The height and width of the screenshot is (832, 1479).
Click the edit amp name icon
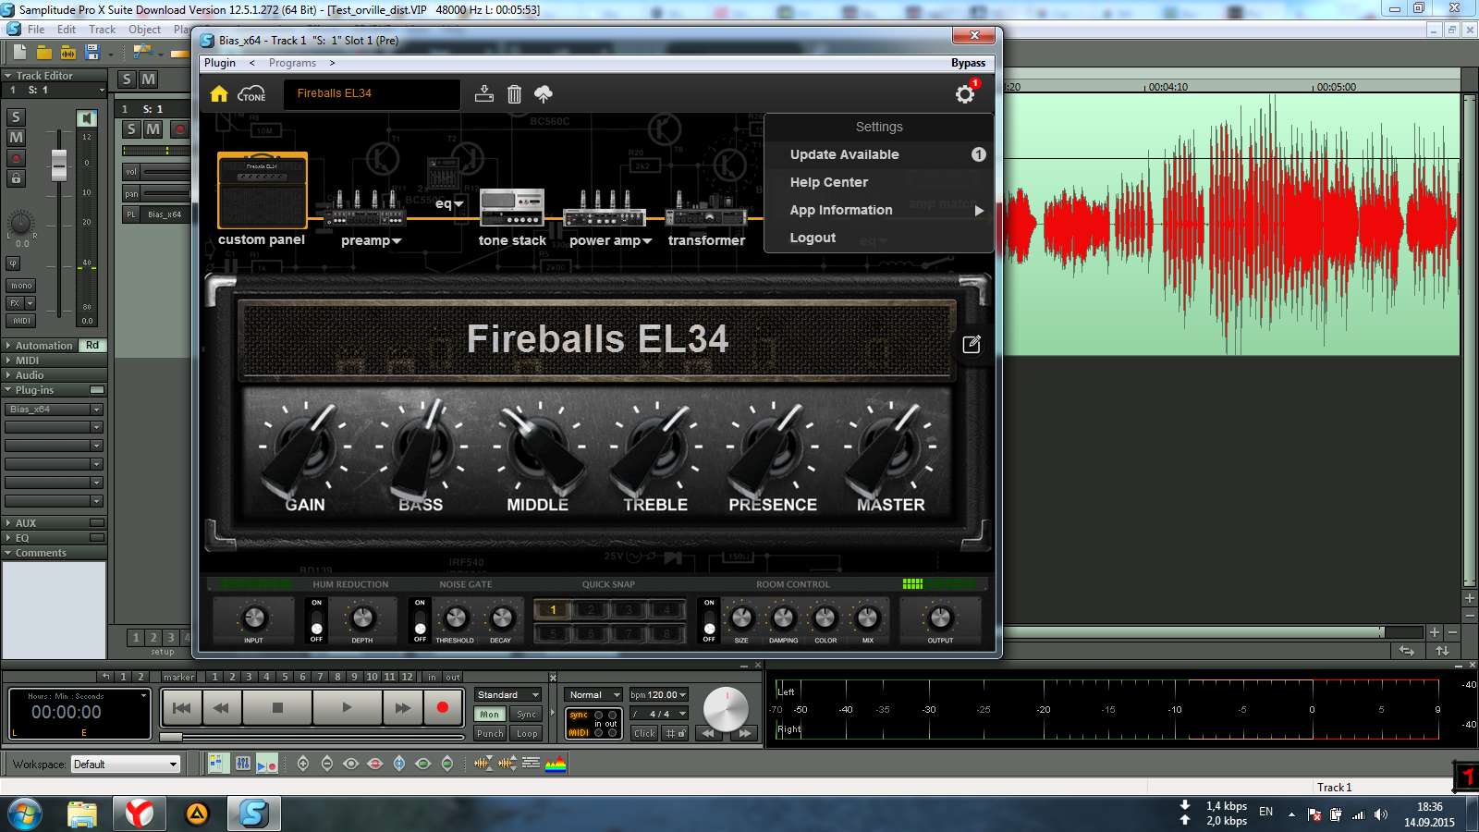coord(972,344)
